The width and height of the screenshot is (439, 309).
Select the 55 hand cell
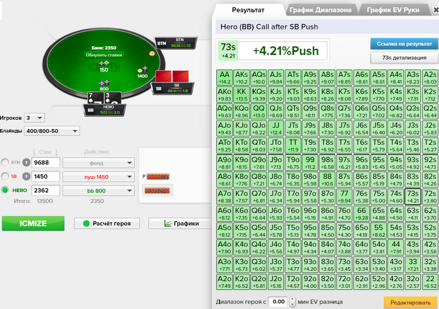(379, 231)
